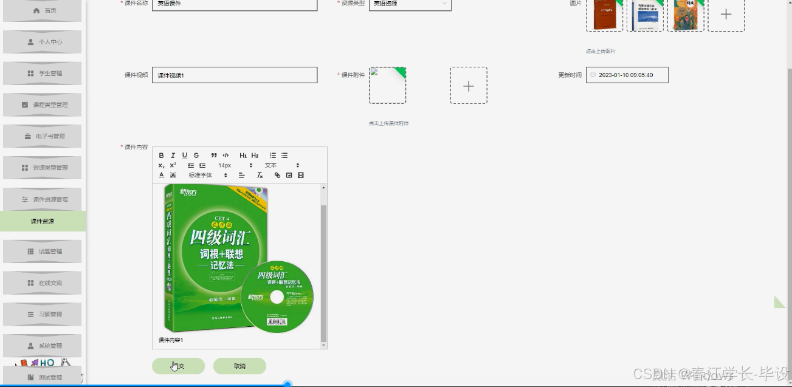Toggle strikethrough formatting in editor
This screenshot has height=387, width=792.
pos(196,156)
